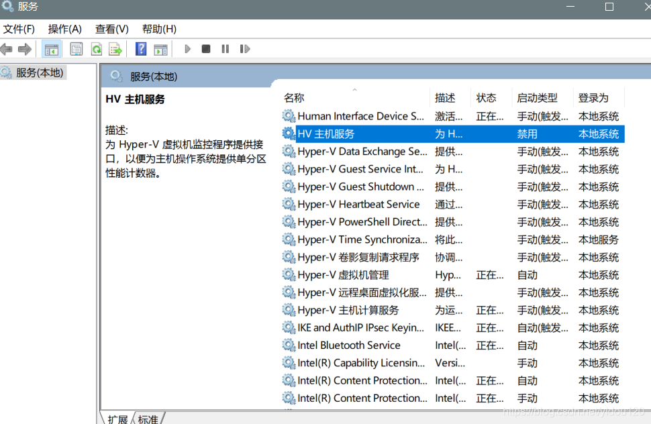Open the Properties toolbar icon

coord(77,49)
